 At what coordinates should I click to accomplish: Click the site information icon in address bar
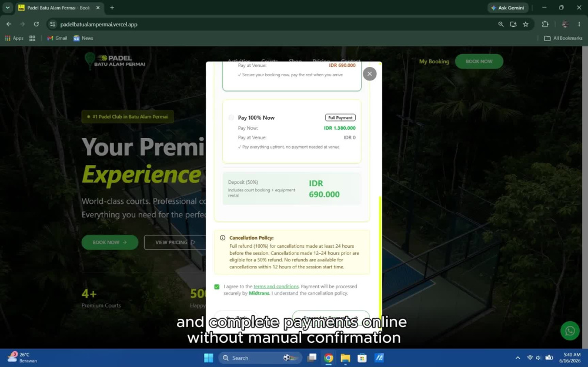52,24
